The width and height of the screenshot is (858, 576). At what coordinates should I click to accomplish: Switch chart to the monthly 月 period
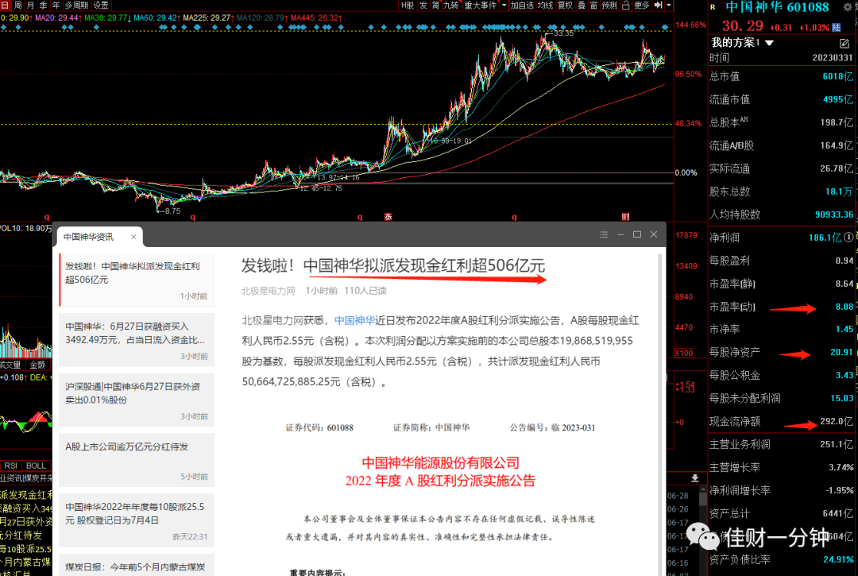[x=31, y=5]
